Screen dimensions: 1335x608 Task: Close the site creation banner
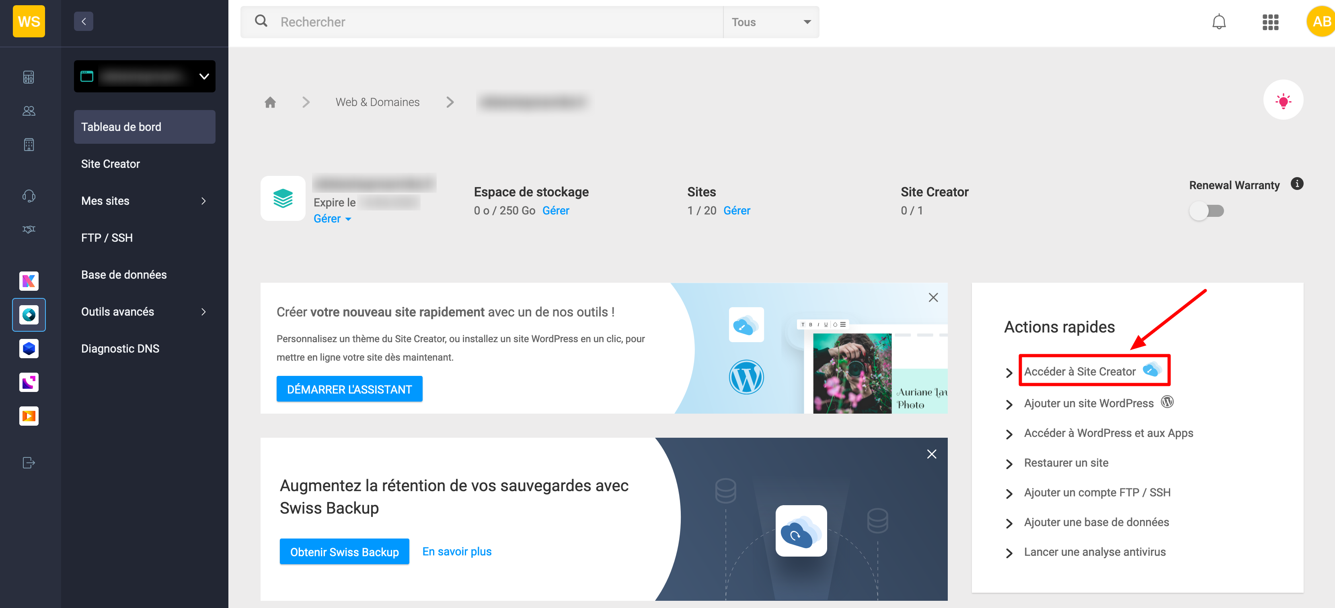(933, 298)
